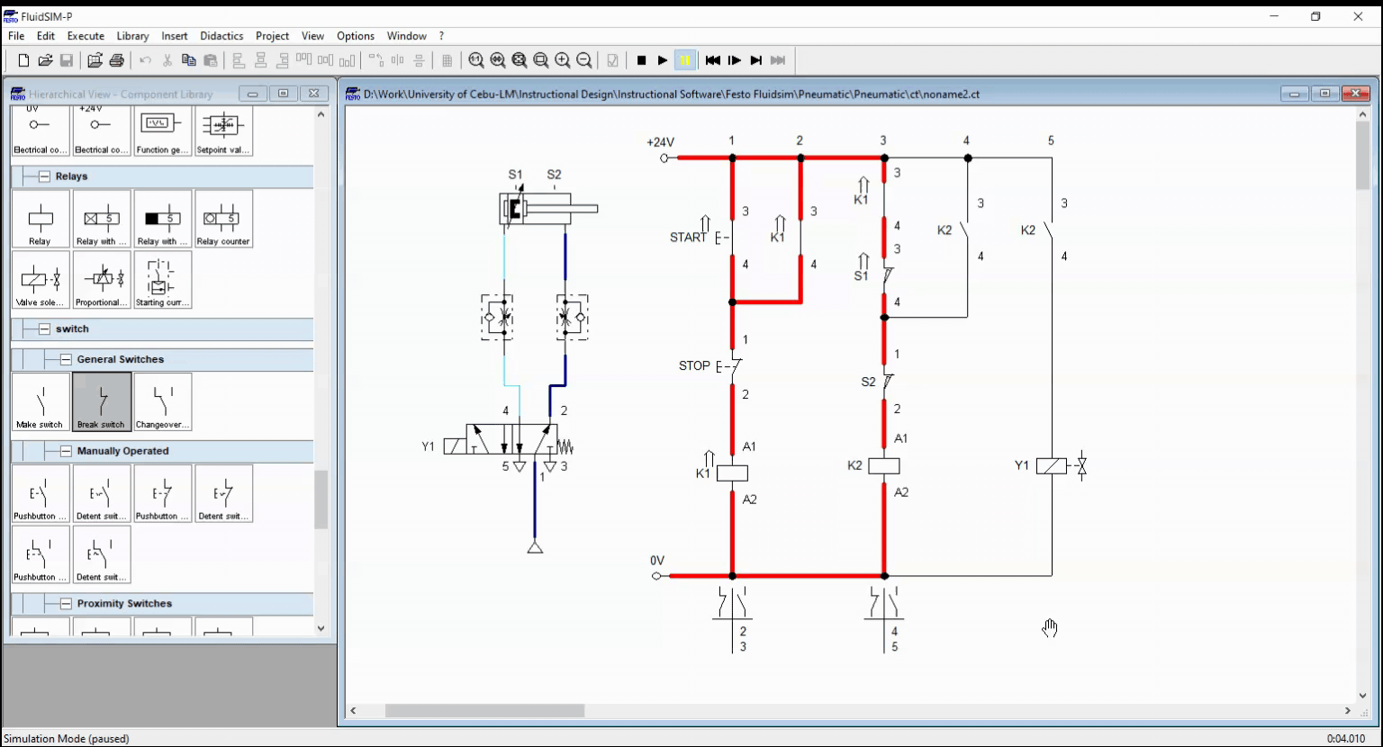Collapse the Proximity Switches subgroup
Screen dimensions: 1383x747
click(x=66, y=604)
